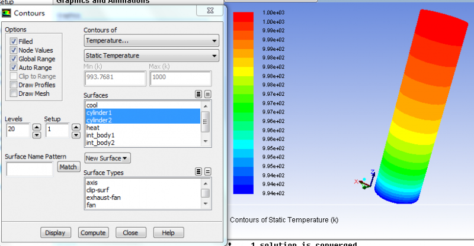Select cylinder2 in Surfaces list

(x=143, y=120)
